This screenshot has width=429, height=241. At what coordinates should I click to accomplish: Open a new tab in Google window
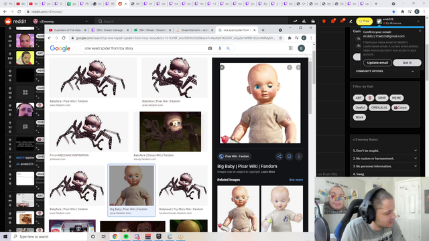(x=263, y=30)
